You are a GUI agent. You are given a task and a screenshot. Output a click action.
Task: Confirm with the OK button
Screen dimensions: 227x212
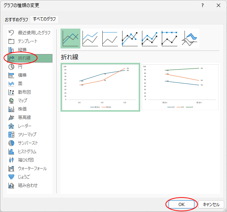tap(181, 204)
